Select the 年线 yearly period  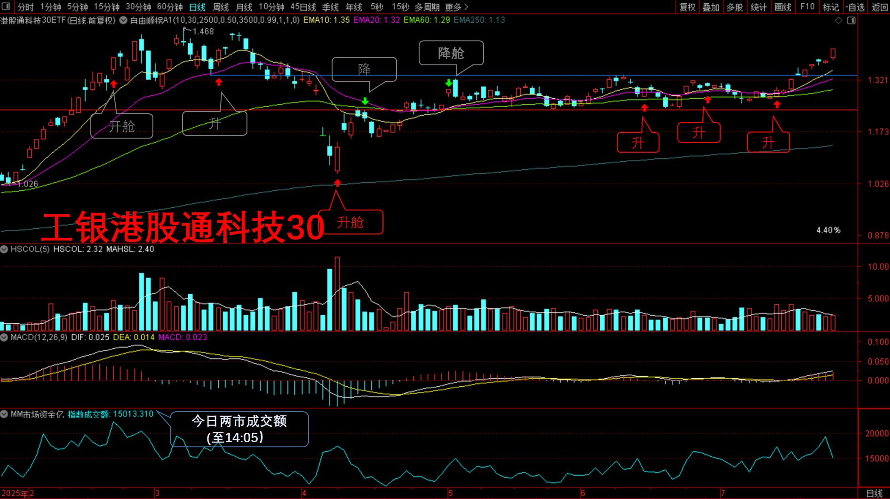(x=354, y=7)
